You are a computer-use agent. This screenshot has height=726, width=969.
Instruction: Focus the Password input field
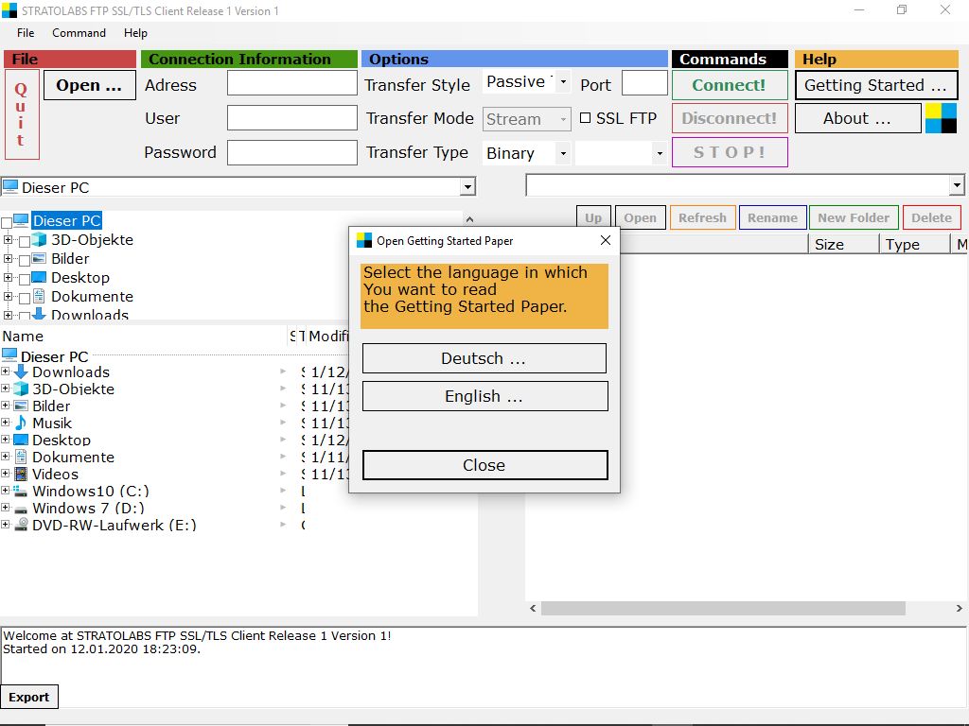tap(292, 152)
